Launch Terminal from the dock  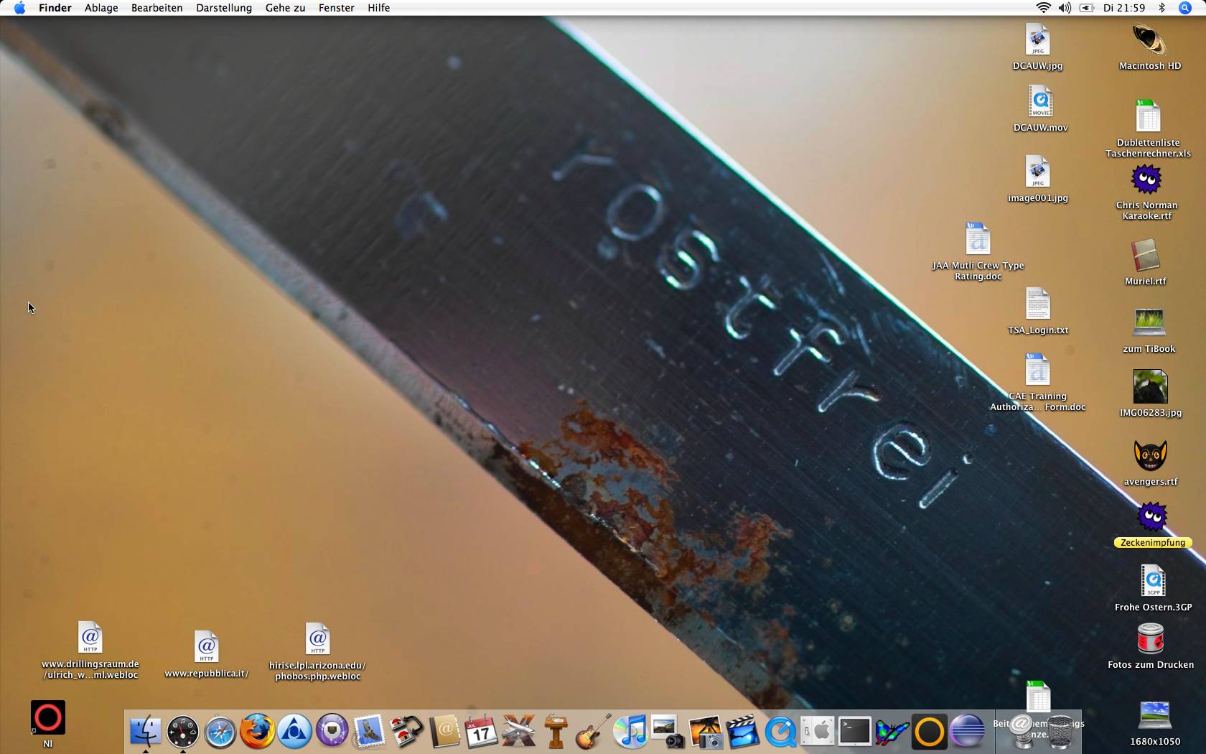tap(854, 732)
